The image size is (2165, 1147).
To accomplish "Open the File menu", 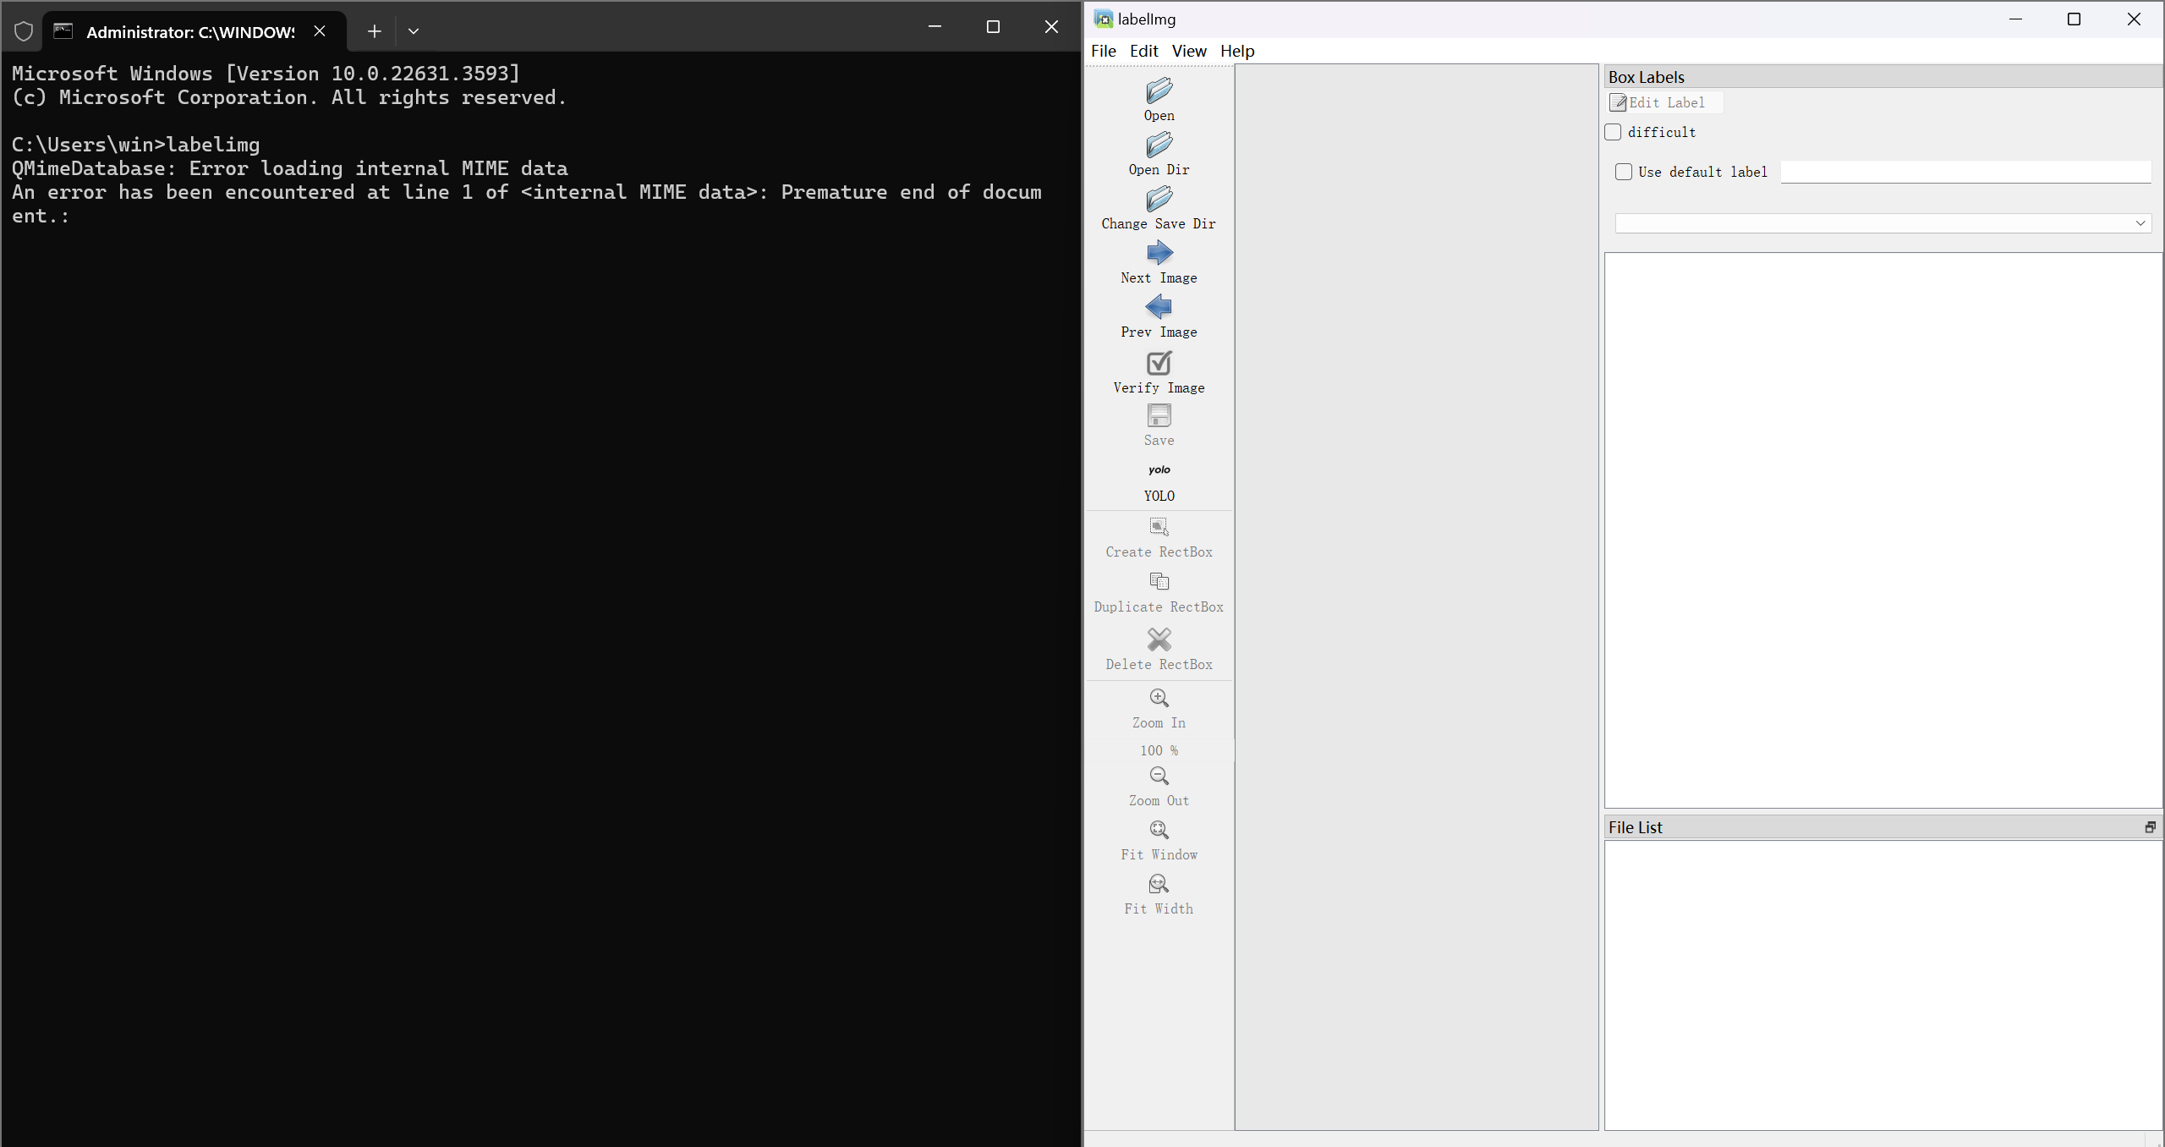I will coord(1103,51).
